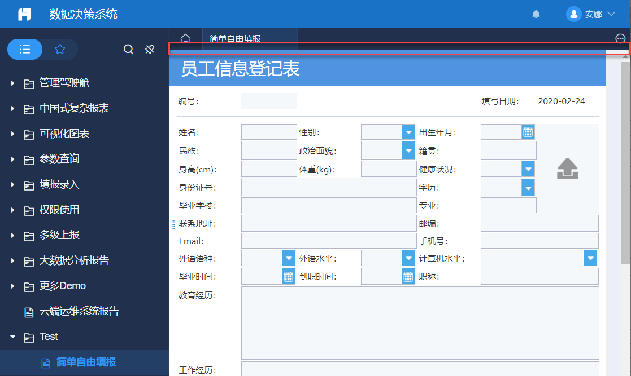
Task: Switch to the favorites star view
Action: pos(60,50)
